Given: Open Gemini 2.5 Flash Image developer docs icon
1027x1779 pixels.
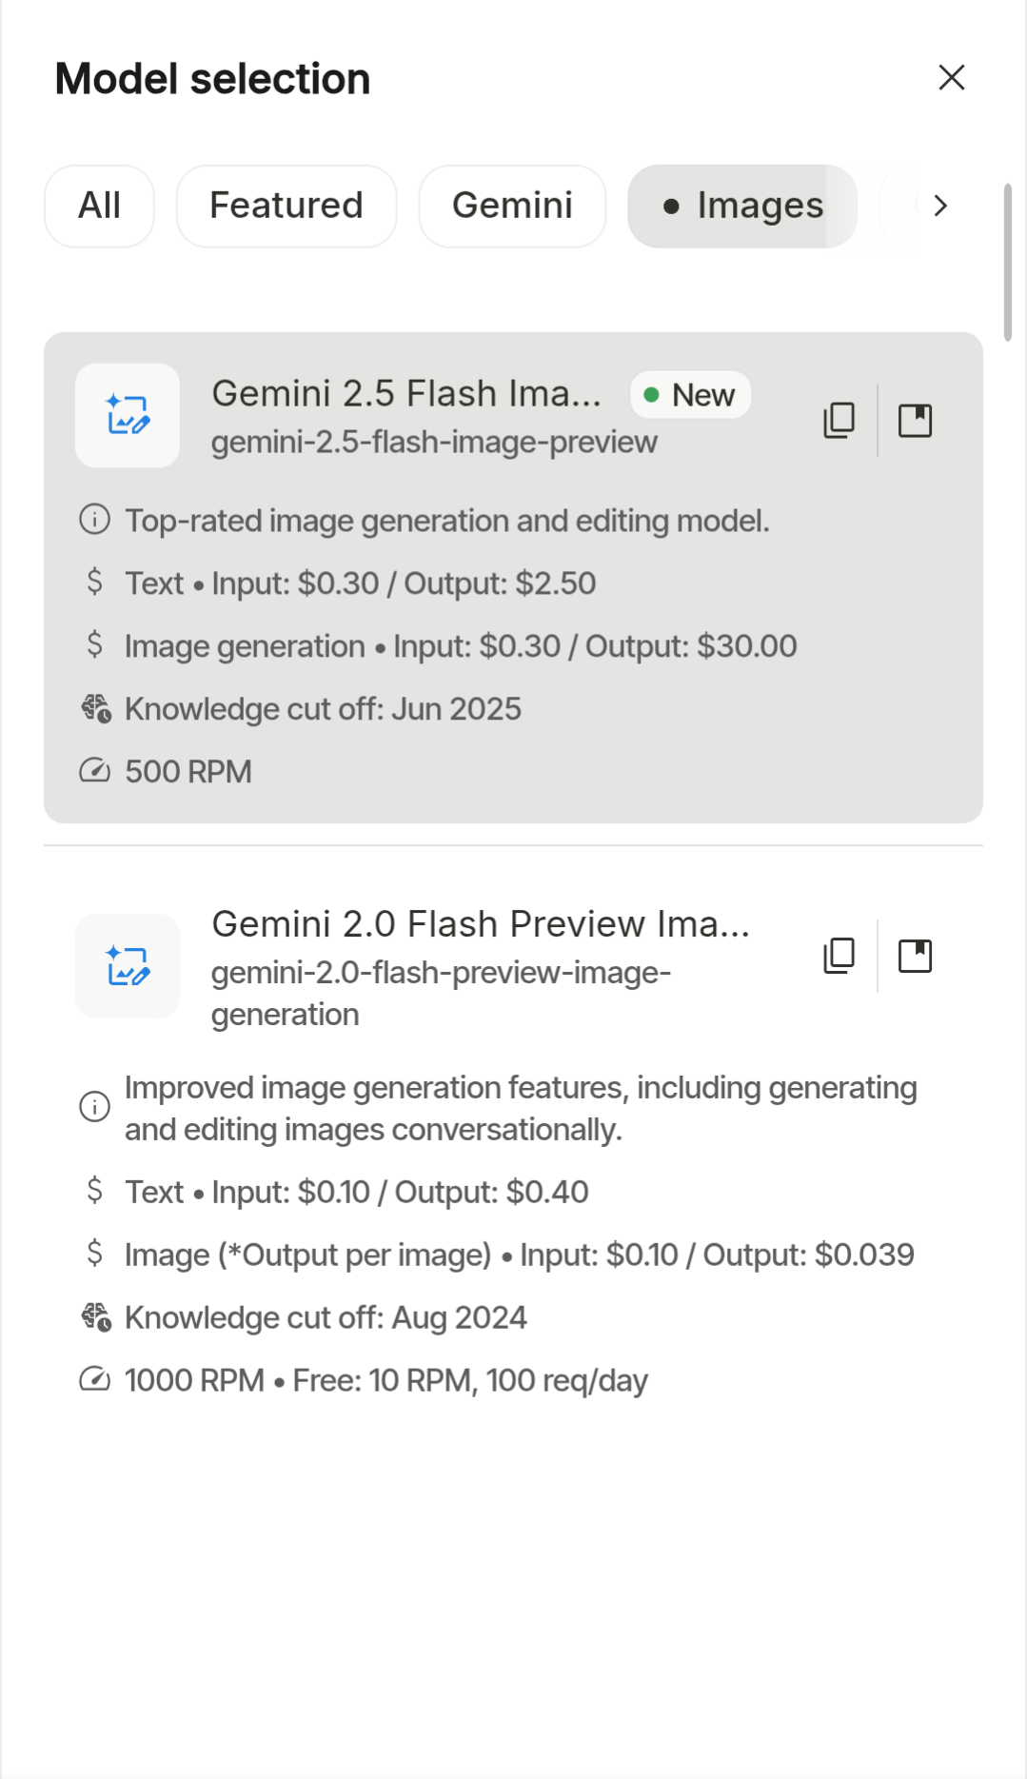Looking at the screenshot, I should pyautogui.click(x=915, y=420).
